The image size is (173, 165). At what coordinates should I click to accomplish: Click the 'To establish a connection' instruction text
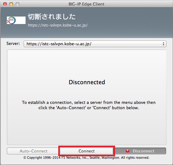[x=89, y=105]
